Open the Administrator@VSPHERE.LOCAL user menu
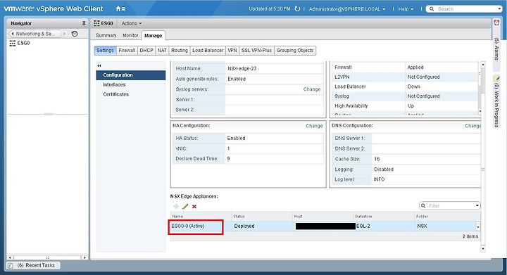The image size is (507, 275). click(347, 9)
